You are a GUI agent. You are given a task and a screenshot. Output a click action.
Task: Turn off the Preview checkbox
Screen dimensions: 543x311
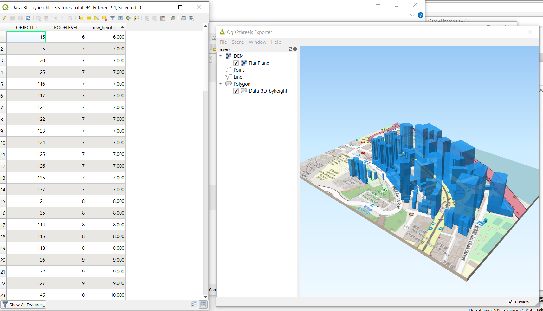(x=510, y=302)
